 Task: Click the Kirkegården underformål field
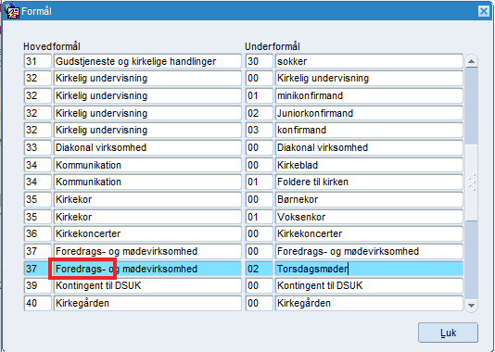pos(369,304)
